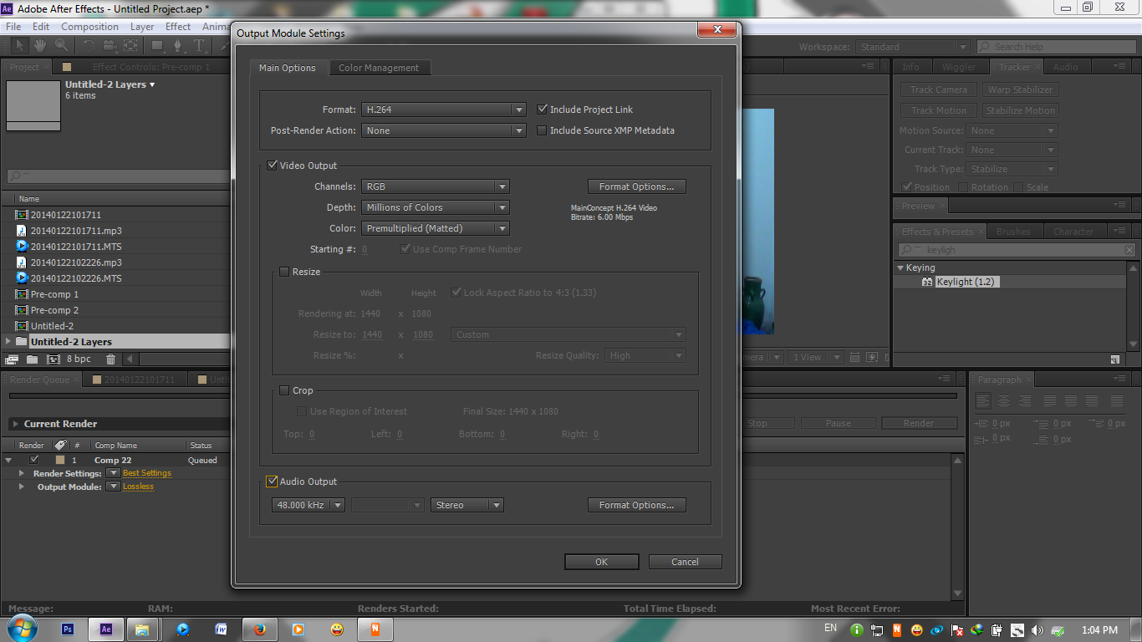Click video Format Options button

(636, 186)
